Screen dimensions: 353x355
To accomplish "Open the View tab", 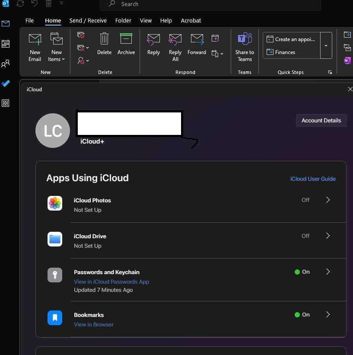I will [146, 21].
